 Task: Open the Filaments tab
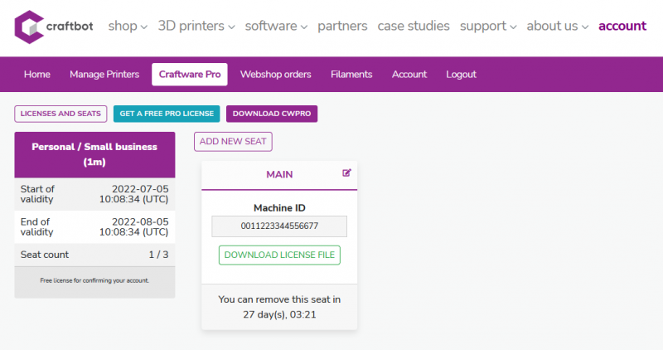tap(351, 75)
